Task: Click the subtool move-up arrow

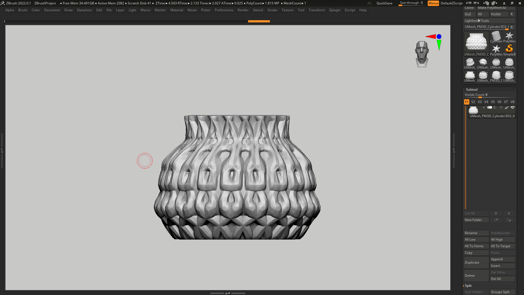Action: tap(496, 213)
